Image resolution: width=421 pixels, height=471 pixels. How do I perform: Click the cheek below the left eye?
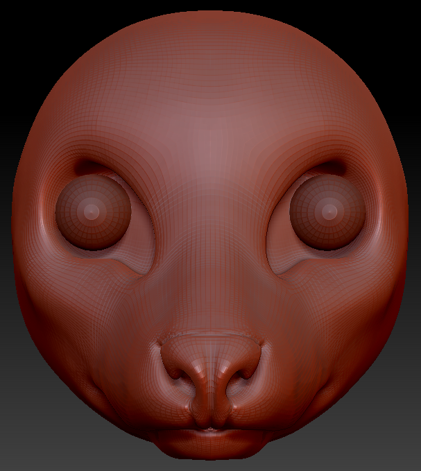point(104,305)
